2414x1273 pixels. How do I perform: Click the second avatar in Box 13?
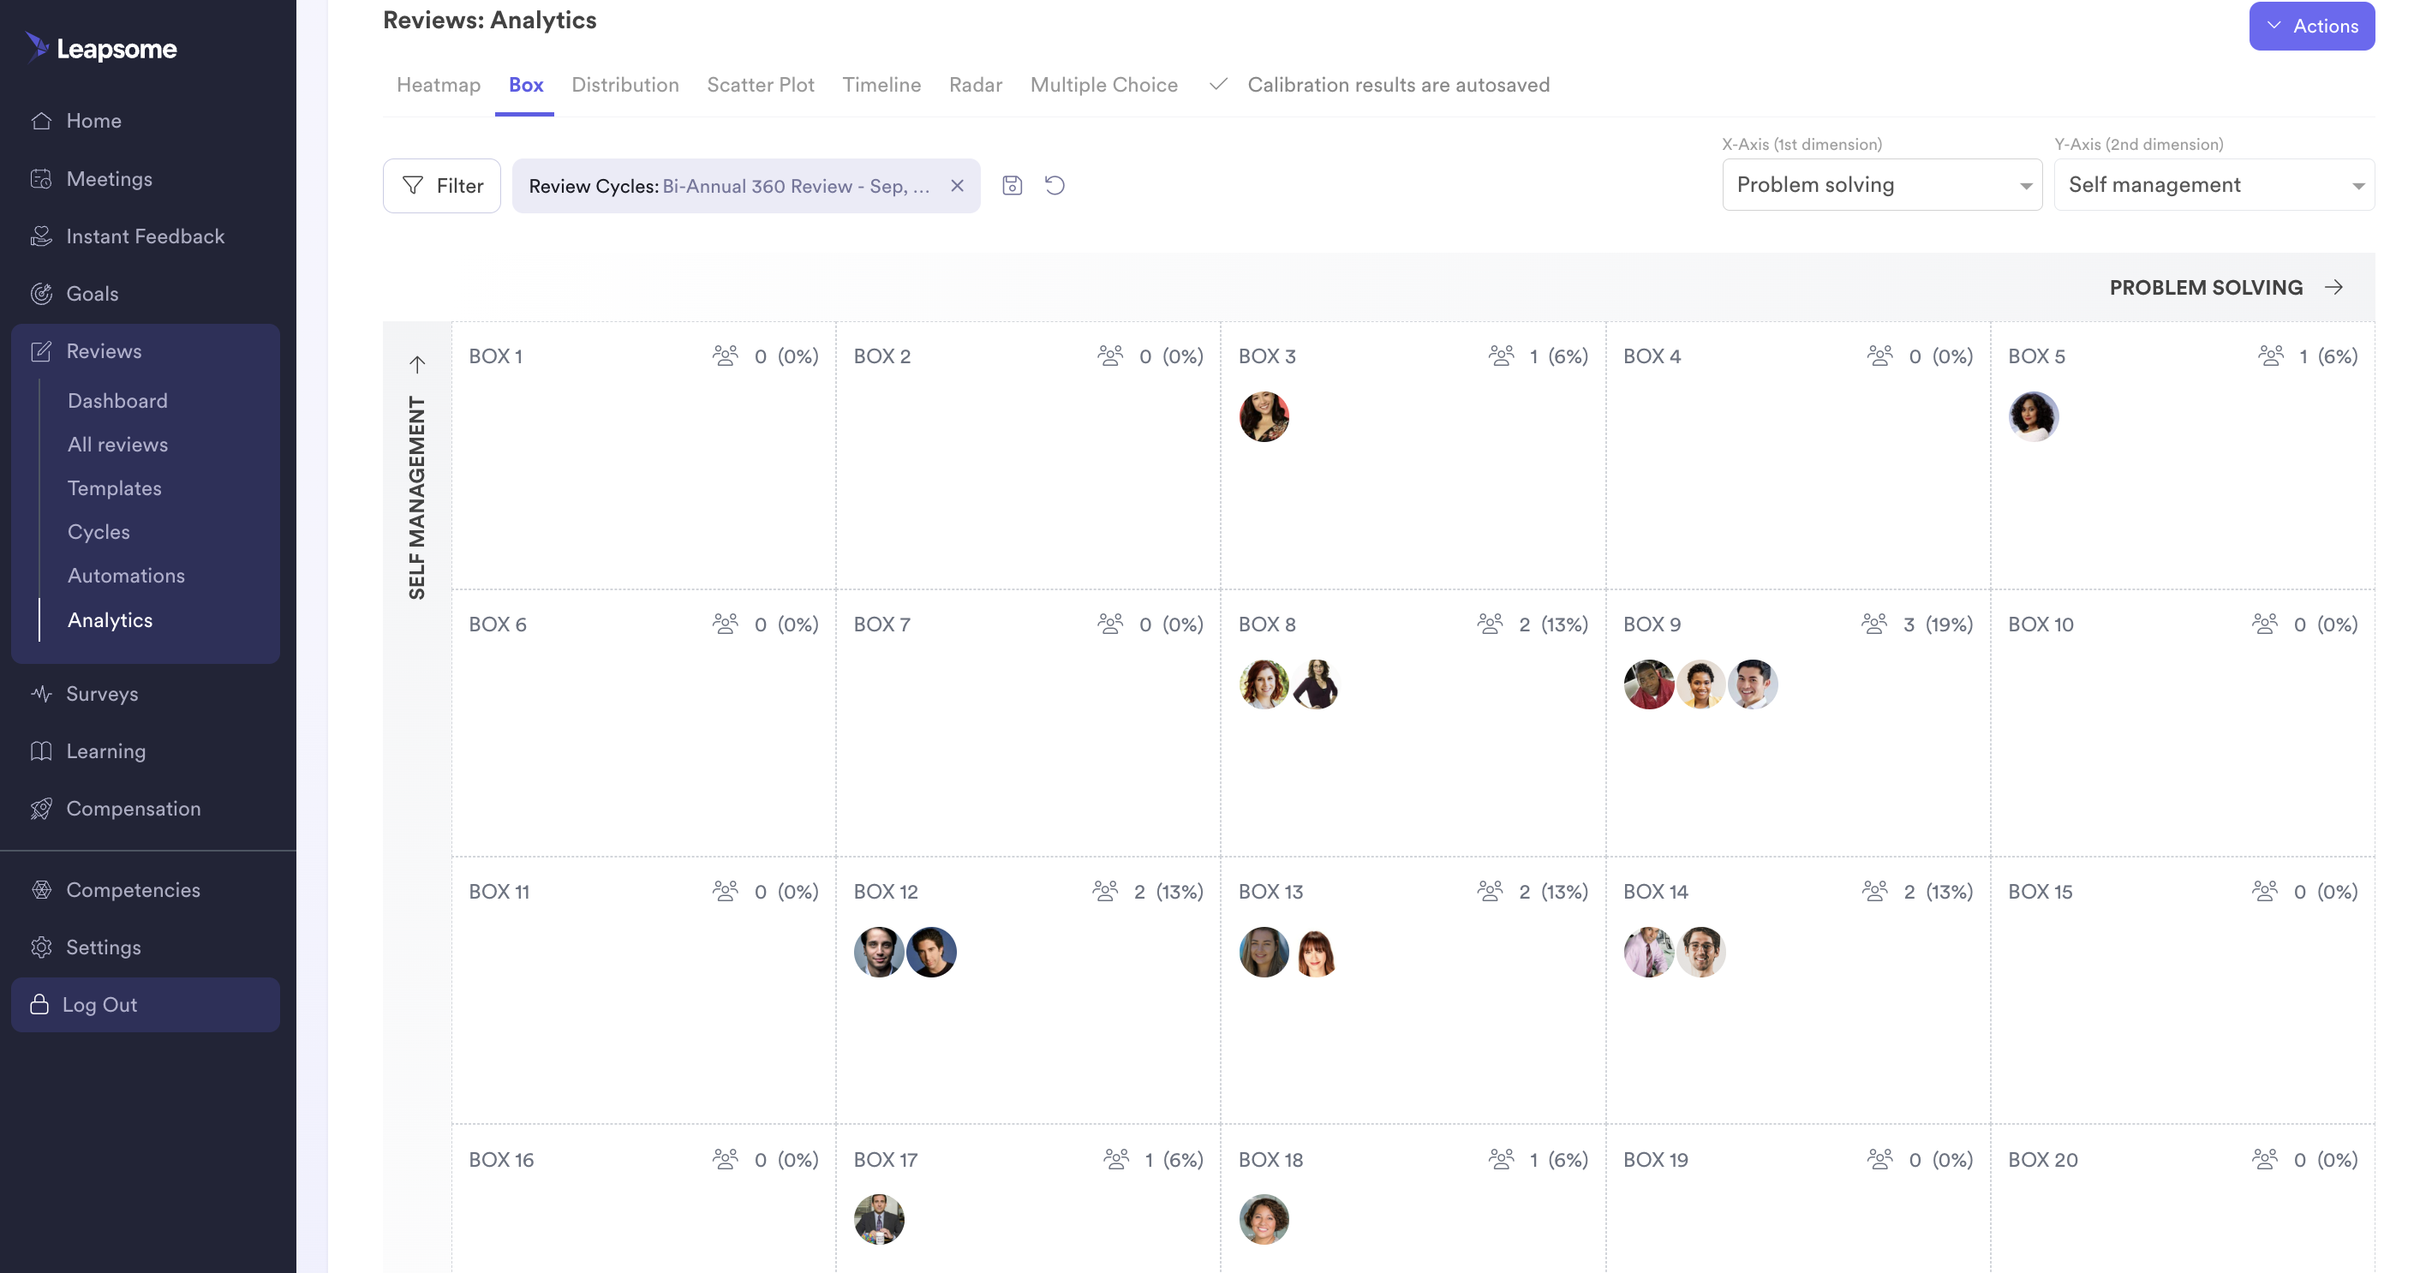click(1316, 953)
